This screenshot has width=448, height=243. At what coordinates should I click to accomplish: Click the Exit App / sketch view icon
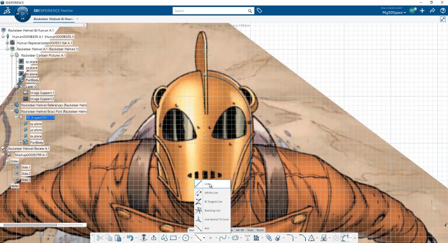[x=144, y=238]
